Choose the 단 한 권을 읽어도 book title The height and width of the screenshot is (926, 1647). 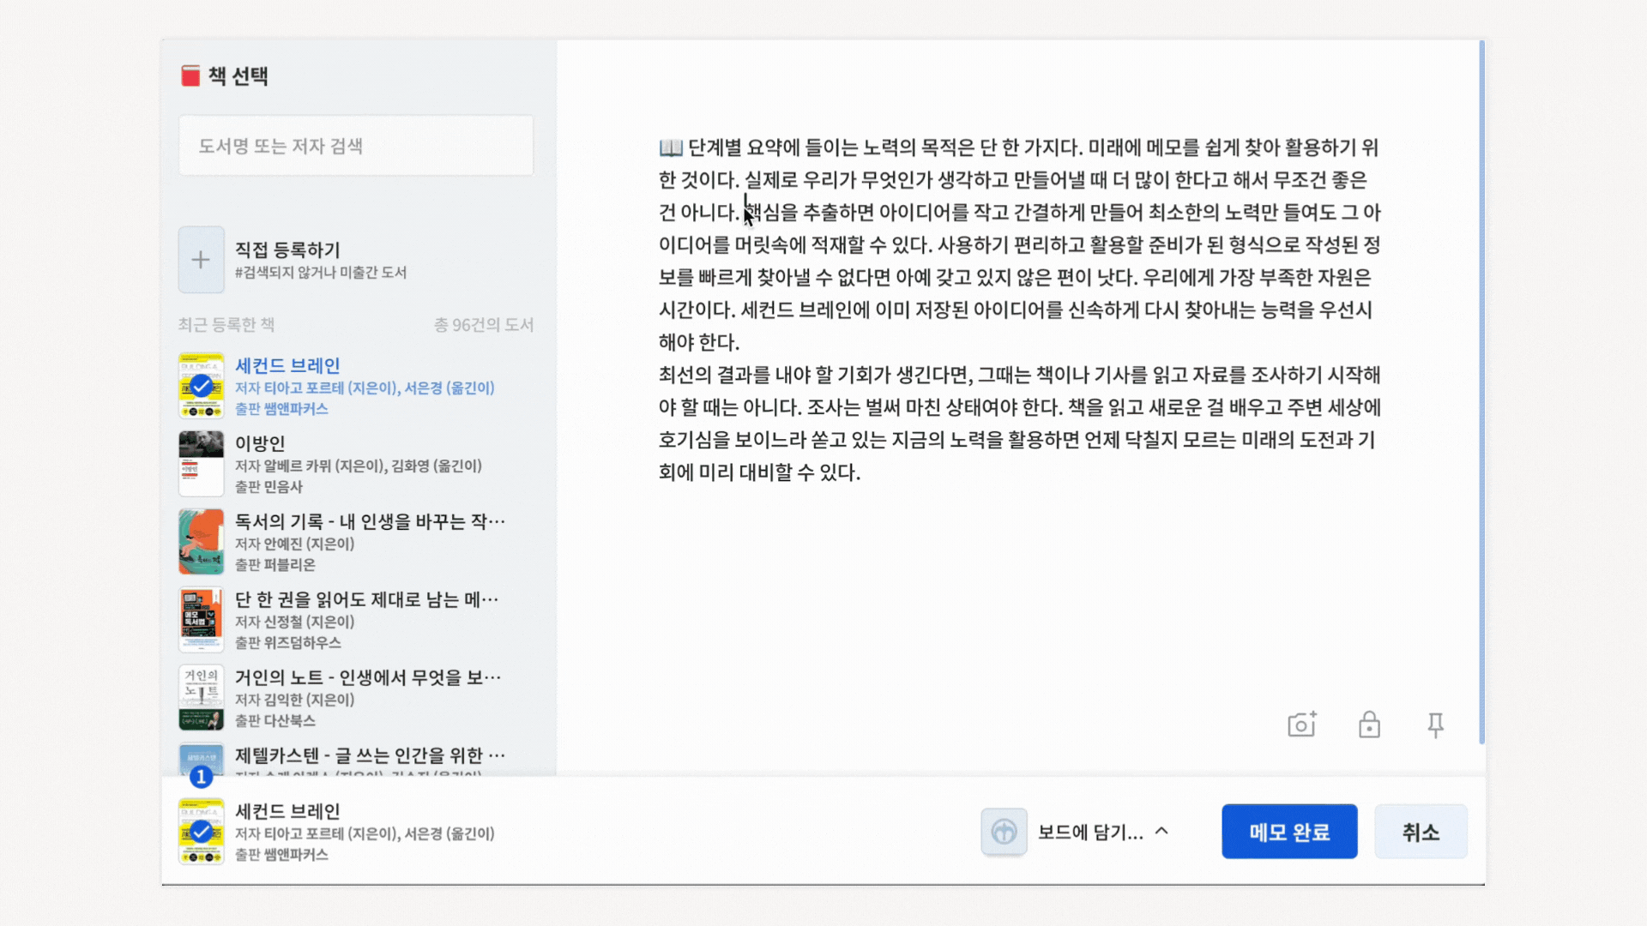[x=366, y=599]
